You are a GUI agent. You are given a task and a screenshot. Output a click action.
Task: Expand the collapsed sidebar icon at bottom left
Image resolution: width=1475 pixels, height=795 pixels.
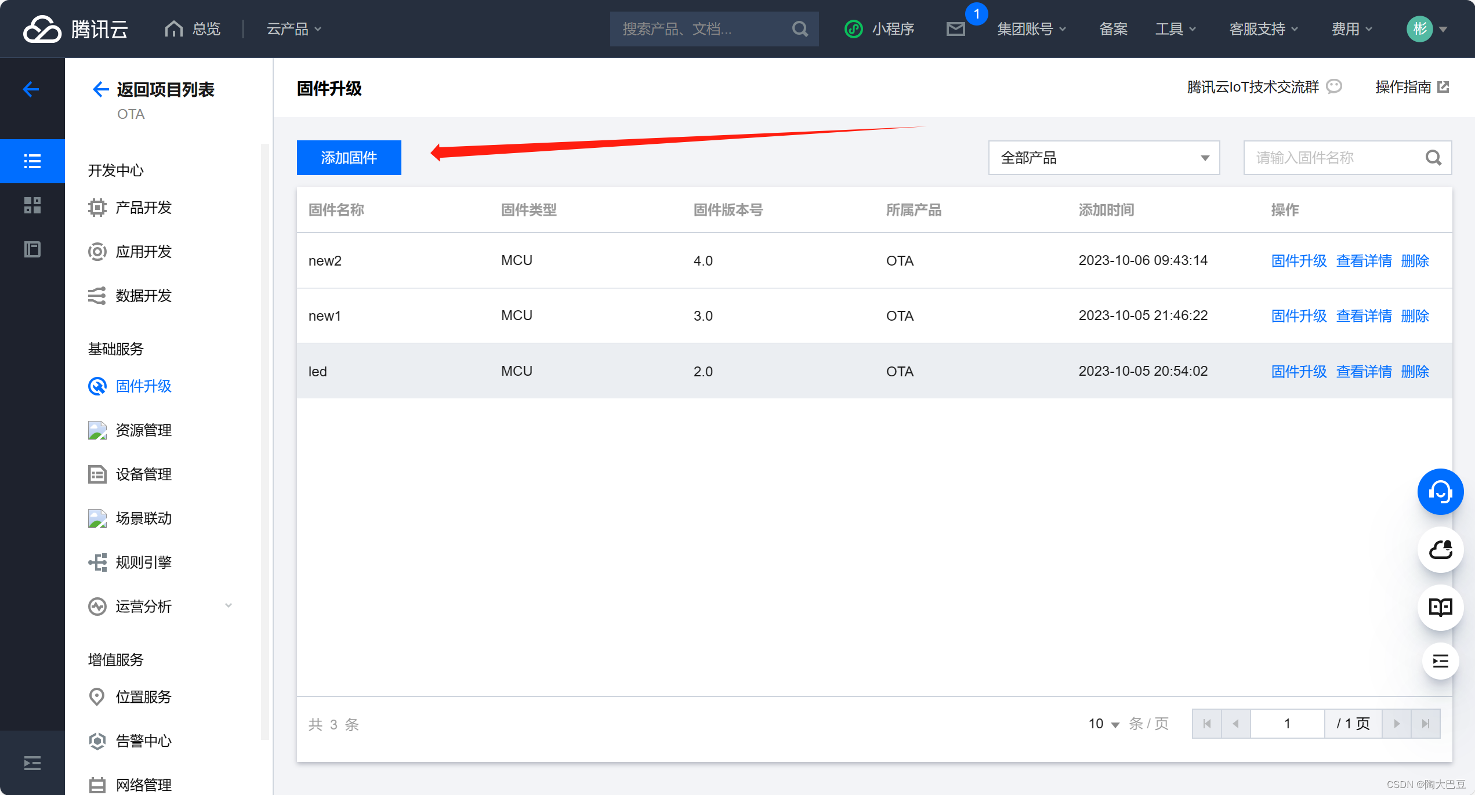pos(32,763)
